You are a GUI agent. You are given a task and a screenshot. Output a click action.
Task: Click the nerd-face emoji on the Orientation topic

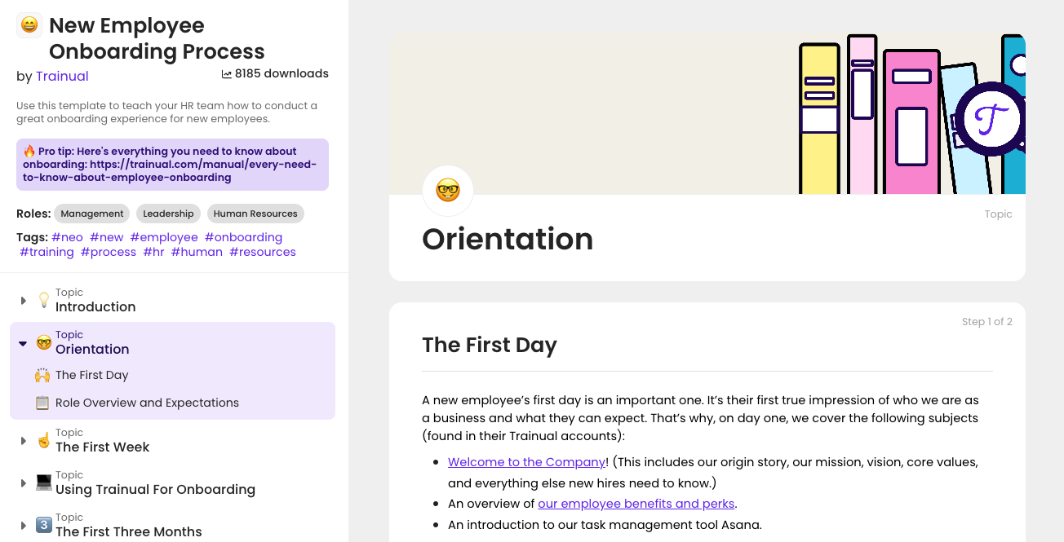point(43,342)
